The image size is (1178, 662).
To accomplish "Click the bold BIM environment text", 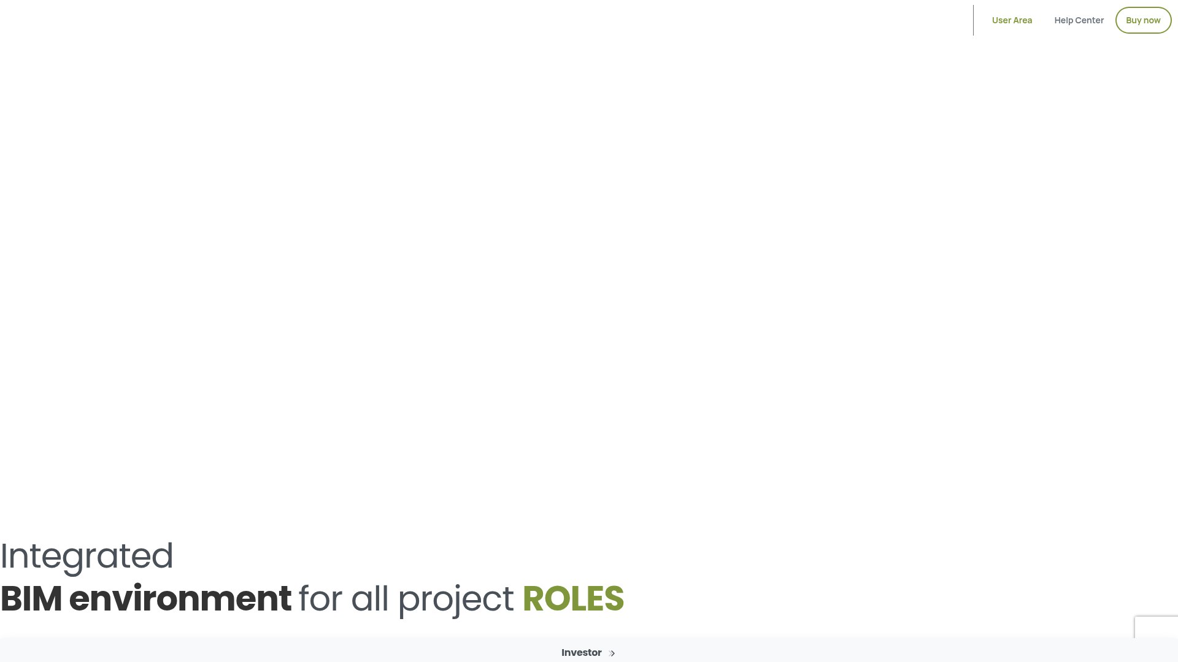I will [146, 598].
